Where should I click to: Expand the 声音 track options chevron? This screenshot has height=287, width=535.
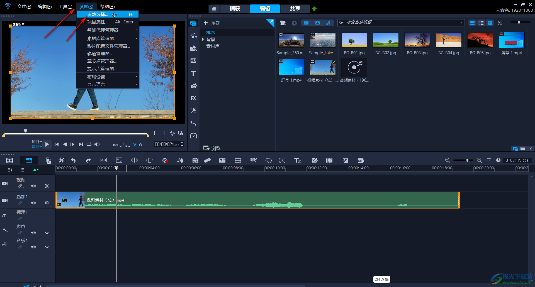pos(47,233)
